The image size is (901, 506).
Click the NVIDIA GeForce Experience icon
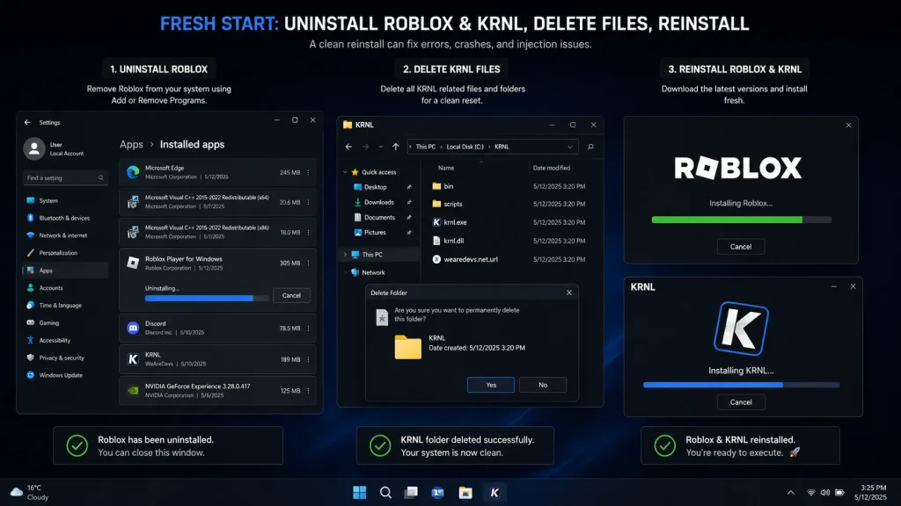click(x=133, y=391)
